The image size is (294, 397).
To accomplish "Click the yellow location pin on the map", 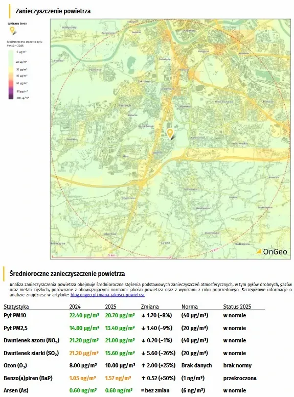I will pos(170,134).
